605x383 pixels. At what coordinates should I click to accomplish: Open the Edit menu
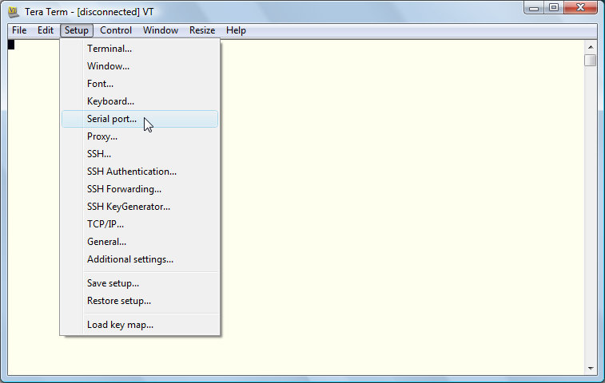(46, 30)
